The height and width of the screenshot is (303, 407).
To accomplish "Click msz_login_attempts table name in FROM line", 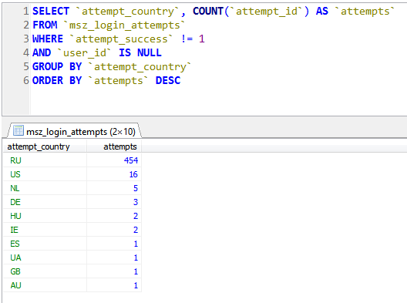I will pos(125,25).
